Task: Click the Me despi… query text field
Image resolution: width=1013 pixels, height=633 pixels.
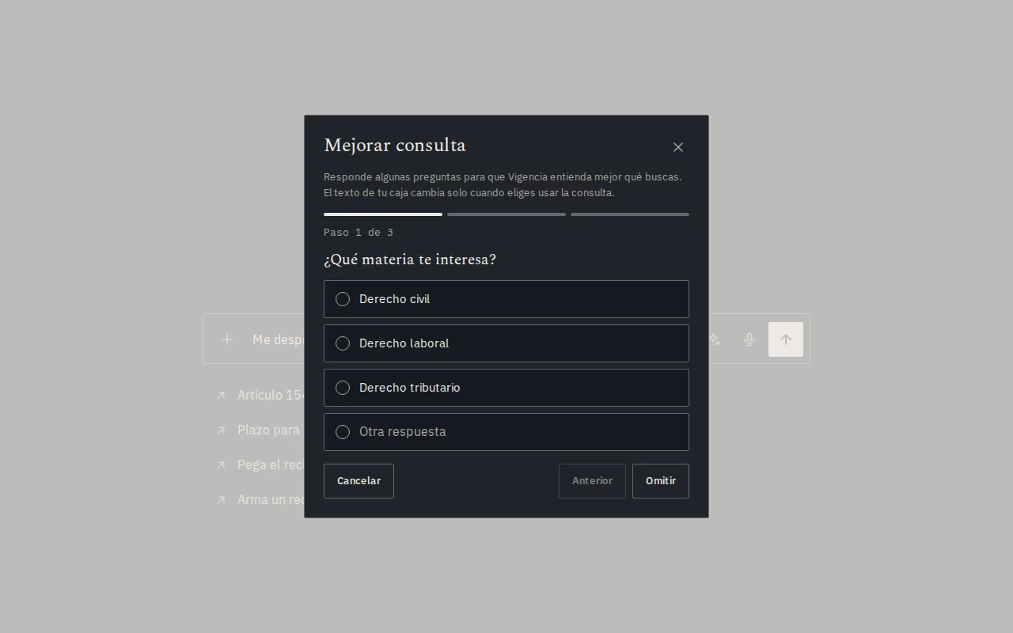Action: click(x=279, y=339)
